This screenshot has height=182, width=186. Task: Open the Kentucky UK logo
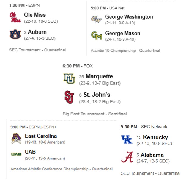[x=127, y=139]
